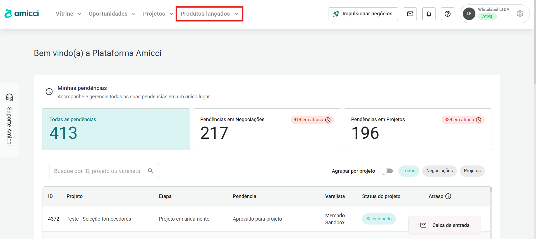536x239 pixels.
Task: Select the Todos filter chip
Action: [409, 171]
